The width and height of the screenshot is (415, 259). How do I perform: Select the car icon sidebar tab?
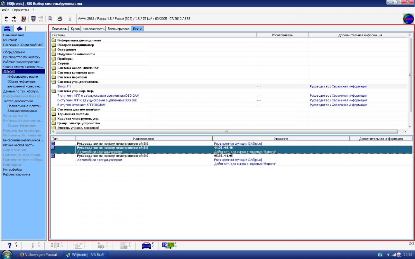point(7,28)
